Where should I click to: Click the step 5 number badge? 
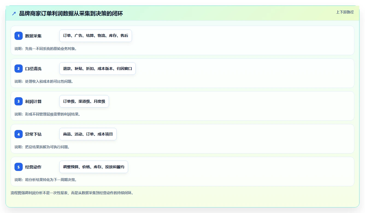tap(19, 167)
